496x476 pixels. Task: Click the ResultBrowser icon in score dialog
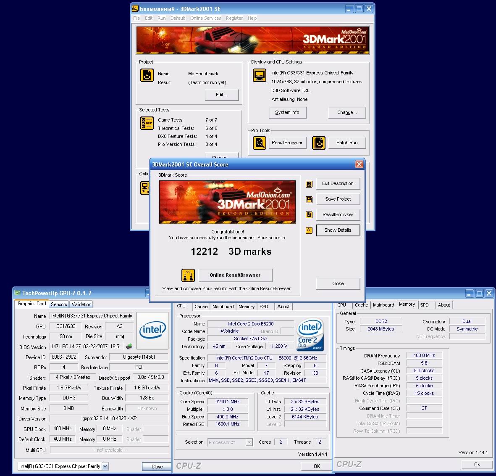coord(309,215)
